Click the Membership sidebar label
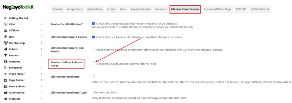The width and height of the screenshot is (292, 103). 17,43
